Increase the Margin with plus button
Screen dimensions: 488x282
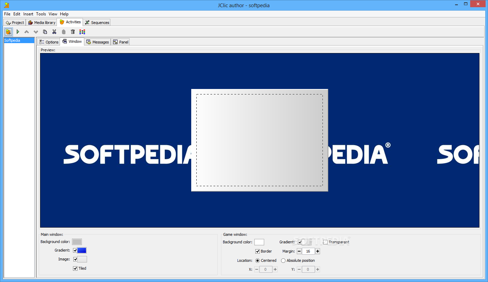(x=318, y=252)
